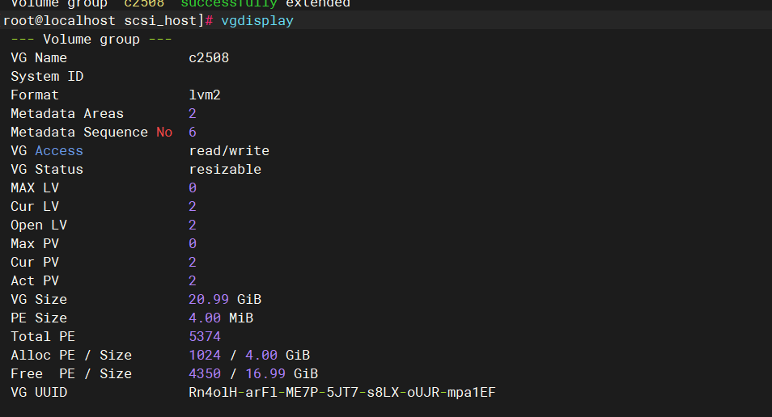The width and height of the screenshot is (772, 417).
Task: Click the Metadata Sequence No label
Action: (91, 133)
